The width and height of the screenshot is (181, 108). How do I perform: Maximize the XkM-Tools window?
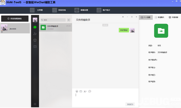(x=176, y=1)
